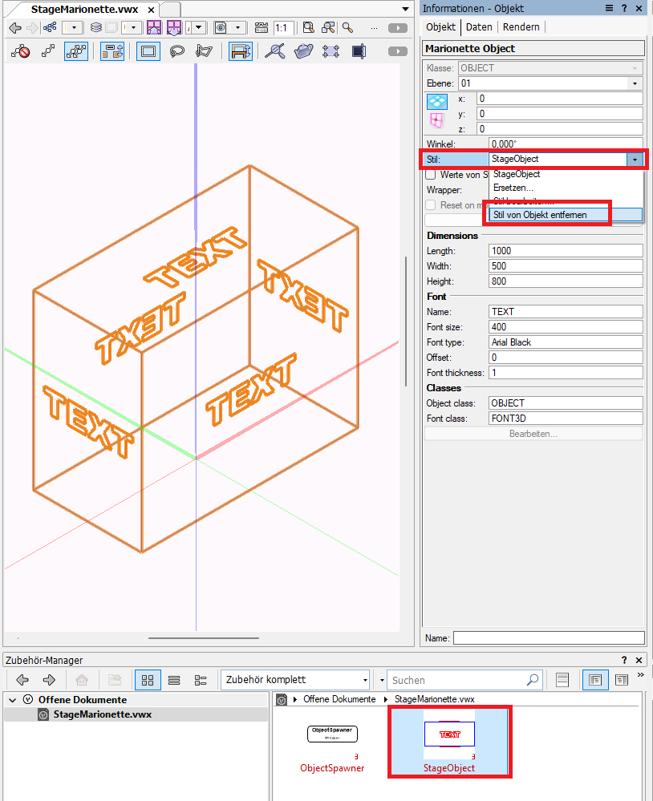The image size is (653, 801).
Task: Select the rectangular marquee mode icon
Action: 148,51
